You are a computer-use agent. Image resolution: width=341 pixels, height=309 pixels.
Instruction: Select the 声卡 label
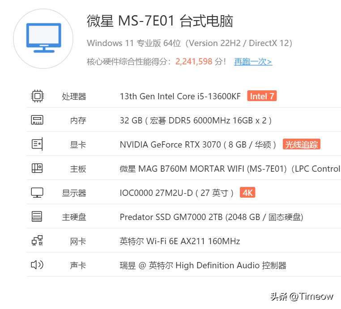[x=78, y=265]
